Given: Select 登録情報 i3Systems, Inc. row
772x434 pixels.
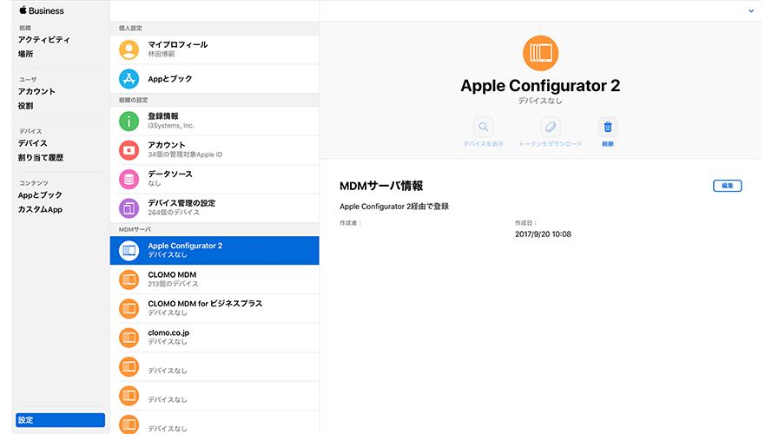Looking at the screenshot, I should (214, 121).
